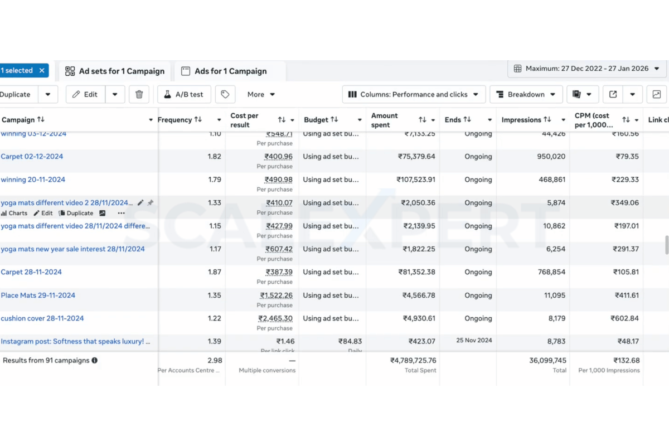Open the three-dots more actions in the yoga mats row
Image resolution: width=669 pixels, height=446 pixels.
point(122,213)
